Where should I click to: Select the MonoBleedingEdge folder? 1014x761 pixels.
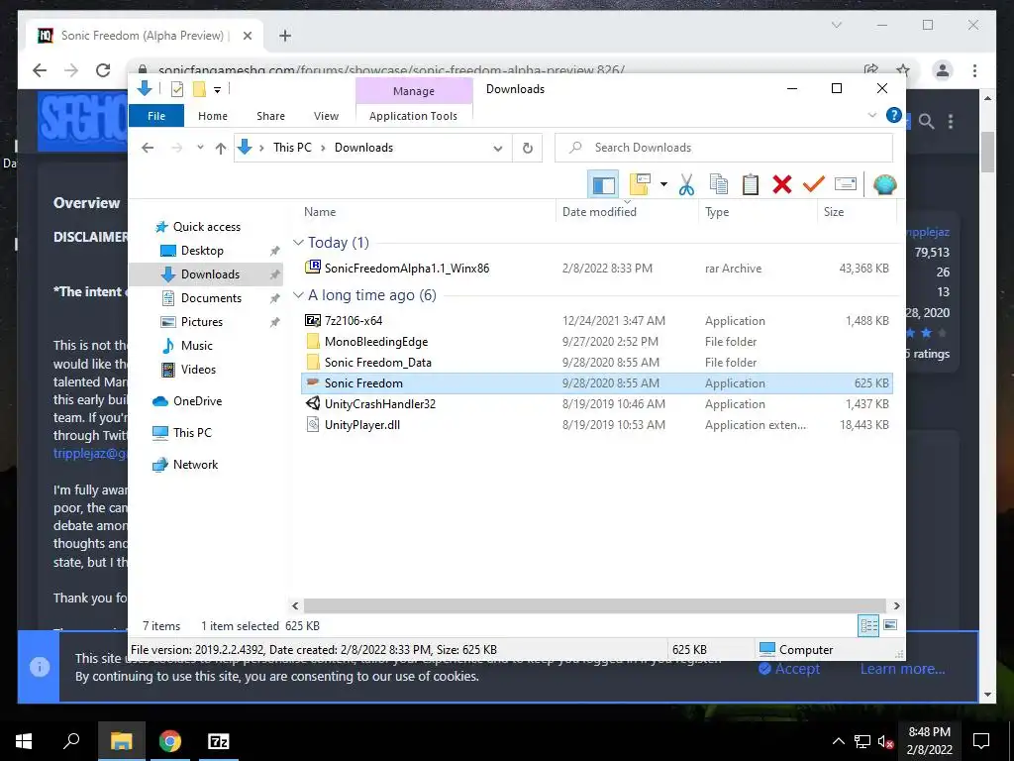597,341
